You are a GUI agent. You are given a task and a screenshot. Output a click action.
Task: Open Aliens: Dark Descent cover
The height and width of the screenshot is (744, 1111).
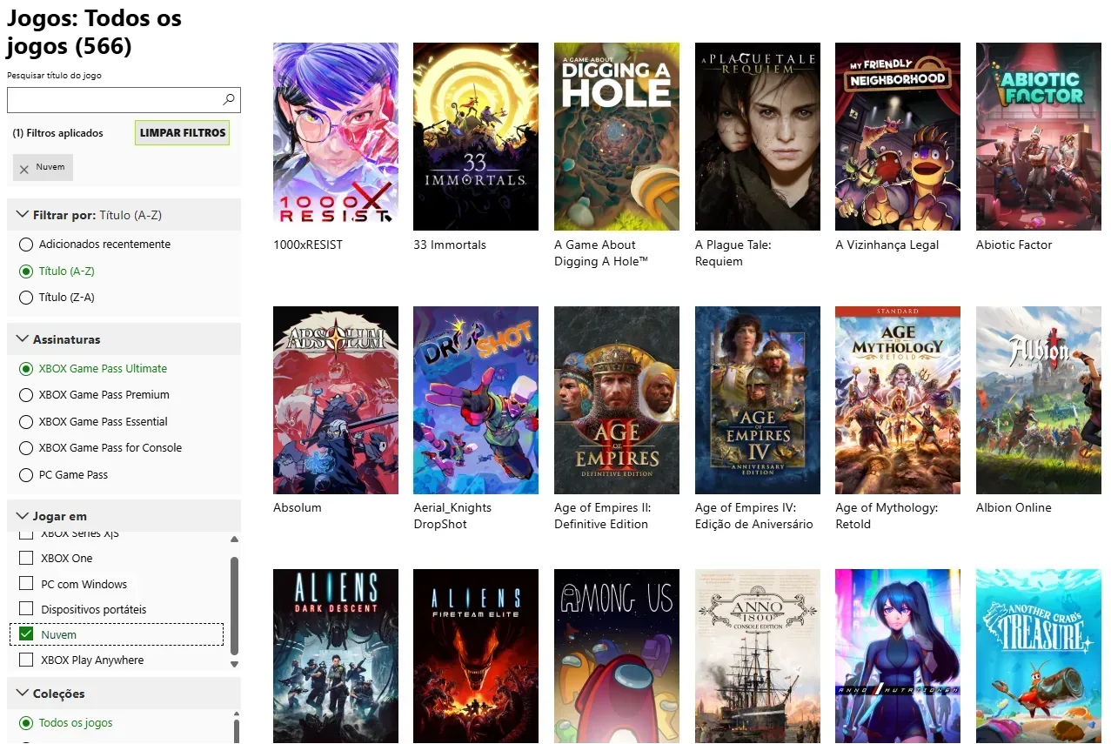(x=336, y=656)
